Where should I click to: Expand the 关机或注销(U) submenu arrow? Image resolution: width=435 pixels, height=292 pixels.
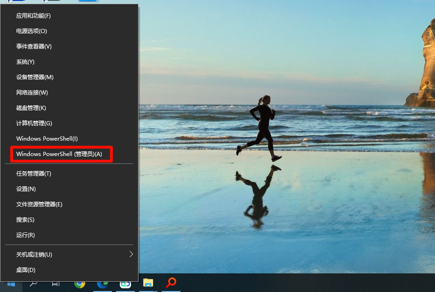click(x=131, y=254)
